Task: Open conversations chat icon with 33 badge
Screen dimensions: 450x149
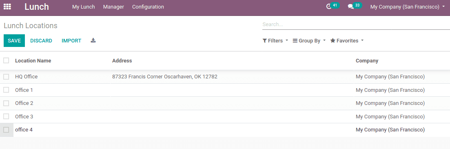Action: click(x=355, y=6)
